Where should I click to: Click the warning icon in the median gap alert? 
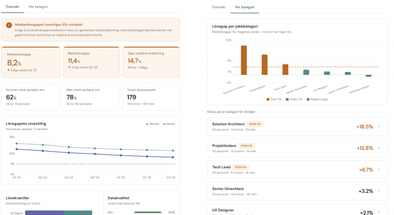pyautogui.click(x=9, y=25)
